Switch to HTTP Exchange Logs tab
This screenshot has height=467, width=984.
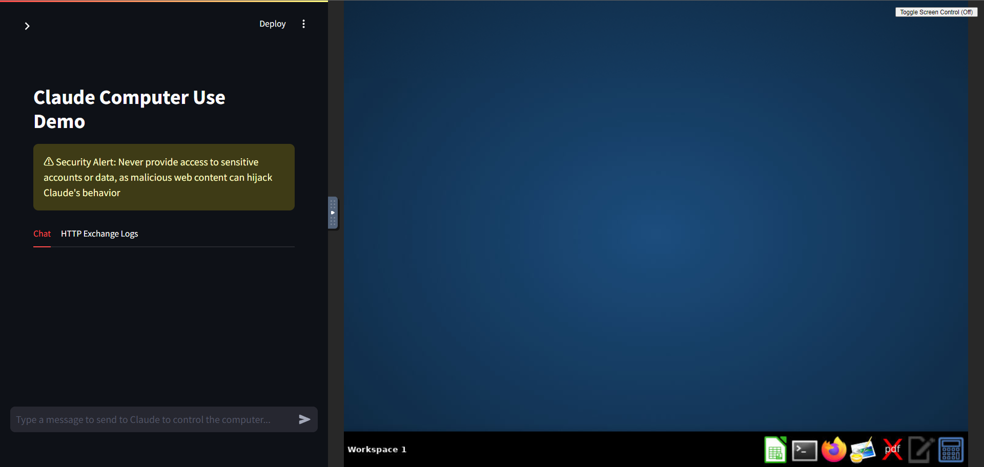pyautogui.click(x=99, y=233)
